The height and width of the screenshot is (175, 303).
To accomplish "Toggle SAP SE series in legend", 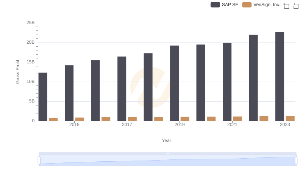I will click(224, 5).
